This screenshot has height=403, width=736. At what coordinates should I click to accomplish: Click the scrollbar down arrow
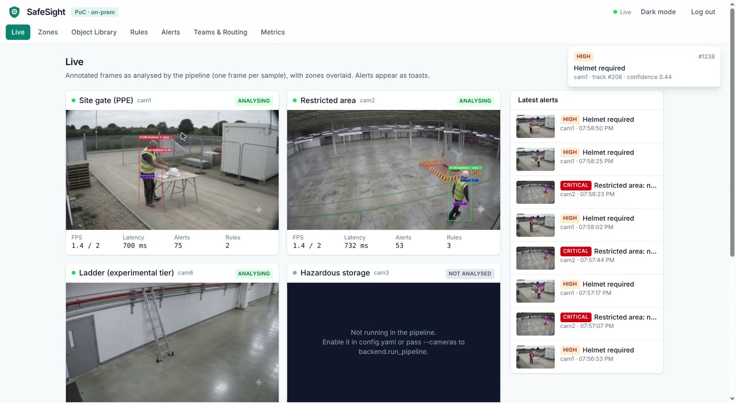click(732, 399)
